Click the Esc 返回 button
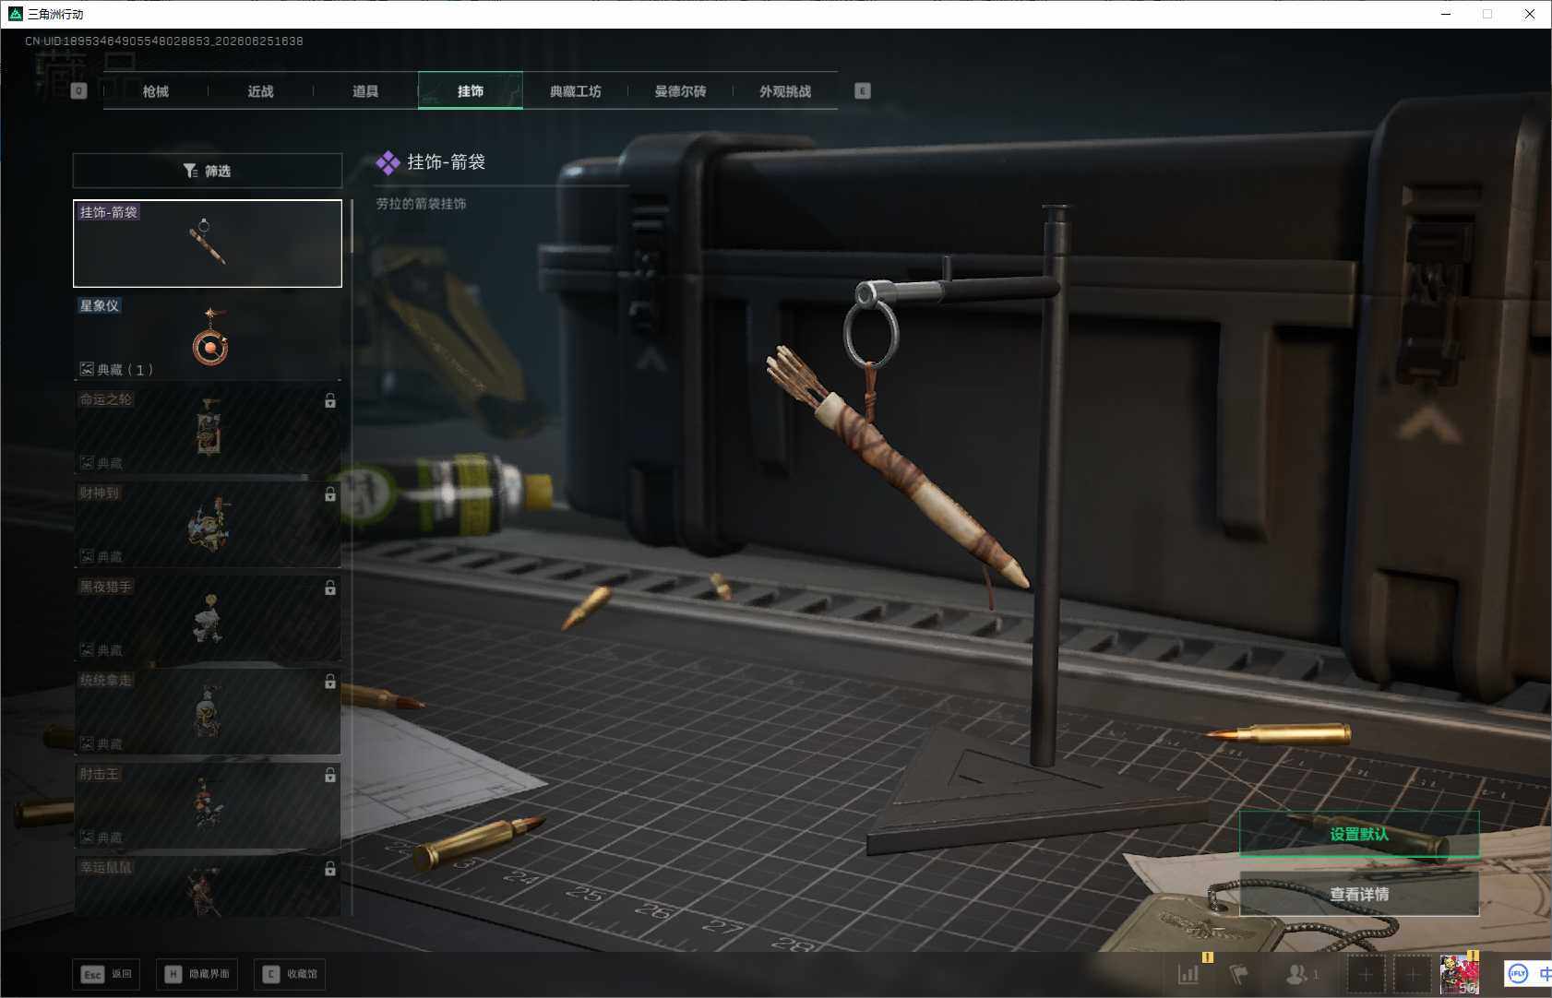The height and width of the screenshot is (998, 1552). click(x=106, y=974)
